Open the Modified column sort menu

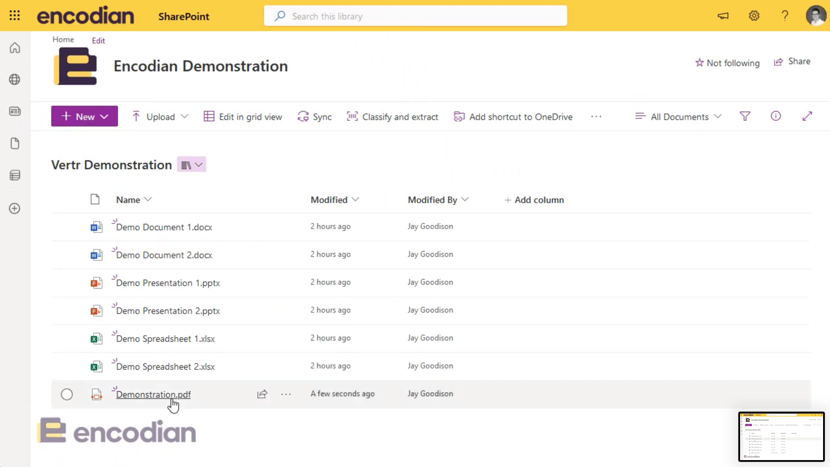[x=335, y=200]
